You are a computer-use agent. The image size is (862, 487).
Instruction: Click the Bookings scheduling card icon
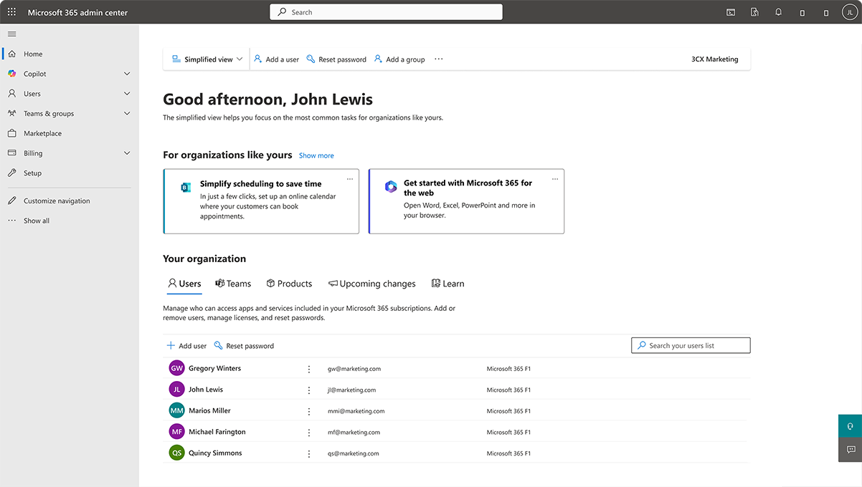pyautogui.click(x=186, y=188)
